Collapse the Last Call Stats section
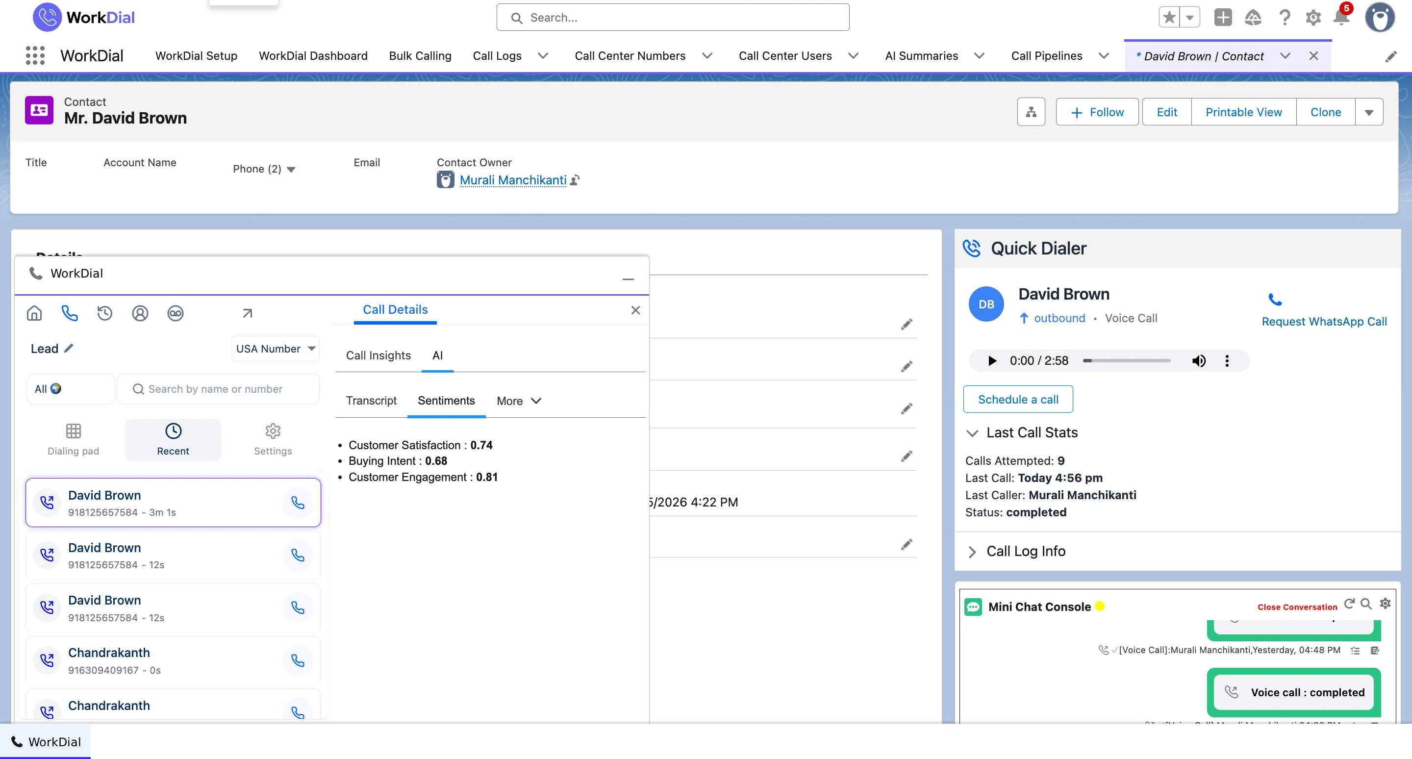The width and height of the screenshot is (1412, 759). point(972,433)
